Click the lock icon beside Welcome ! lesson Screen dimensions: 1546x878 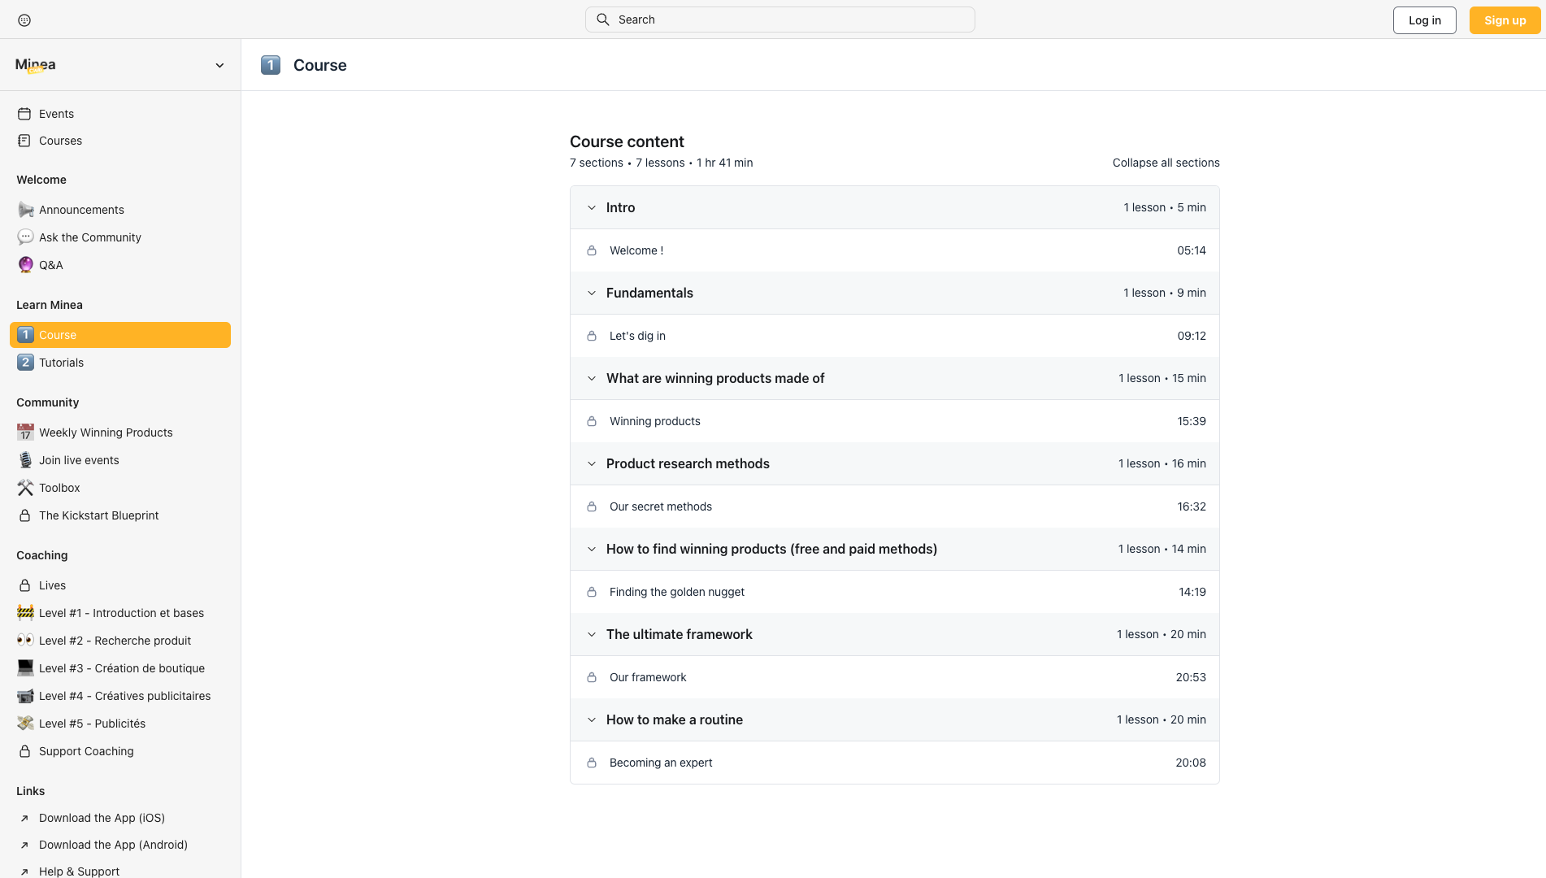pos(592,250)
